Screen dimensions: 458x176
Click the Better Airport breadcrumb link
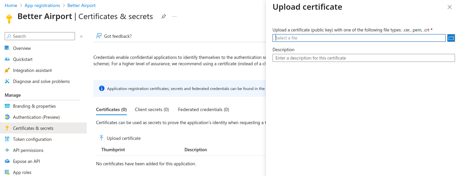pyautogui.click(x=82, y=5)
